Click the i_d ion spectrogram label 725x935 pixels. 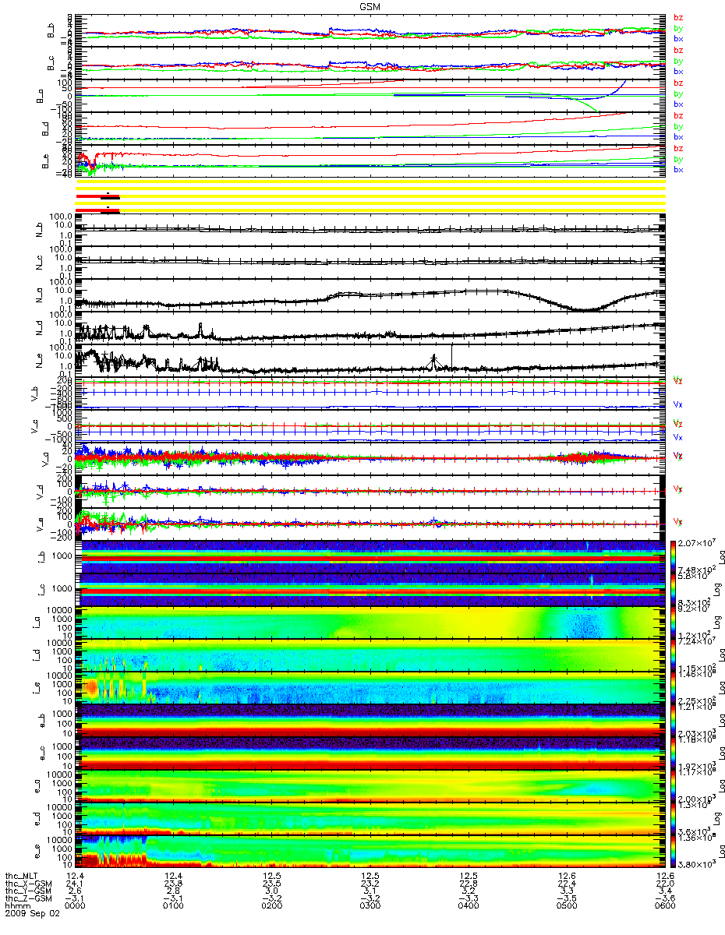37,655
